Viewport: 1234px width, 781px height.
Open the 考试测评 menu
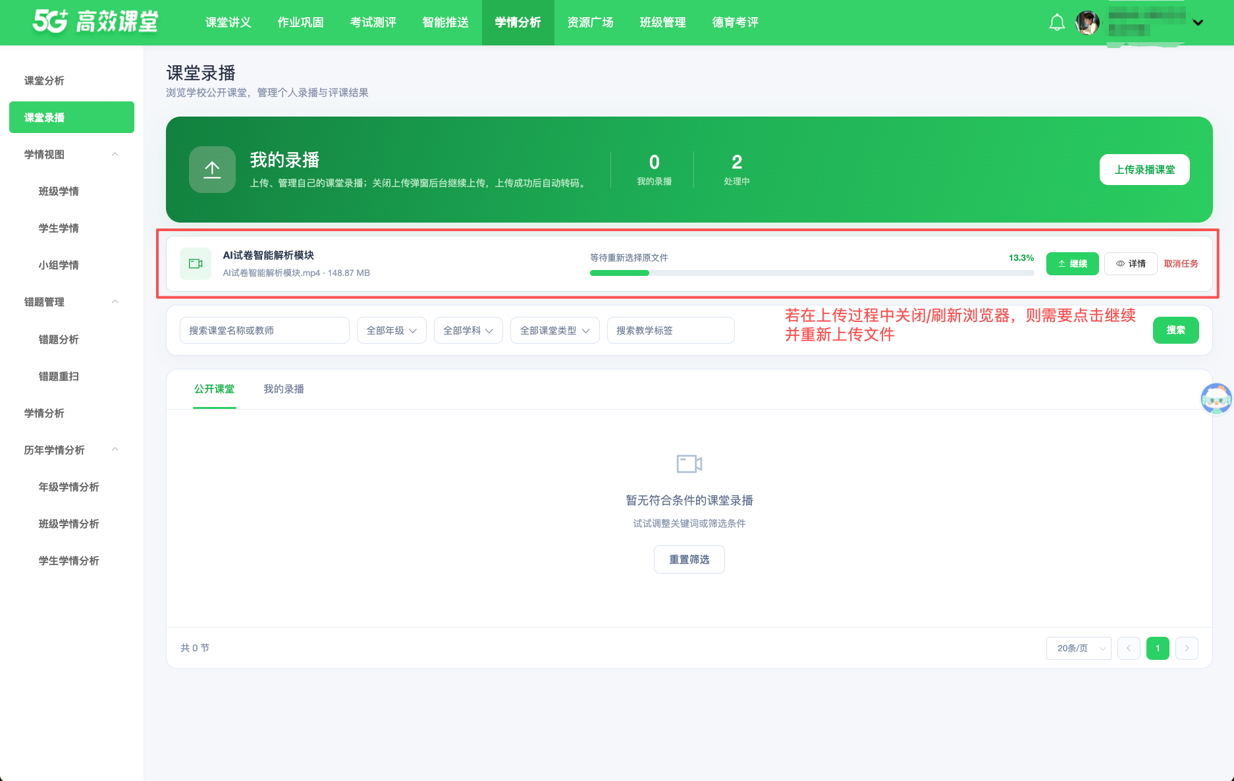tap(373, 22)
